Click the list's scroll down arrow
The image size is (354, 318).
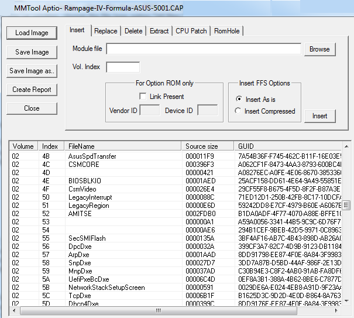(346, 301)
